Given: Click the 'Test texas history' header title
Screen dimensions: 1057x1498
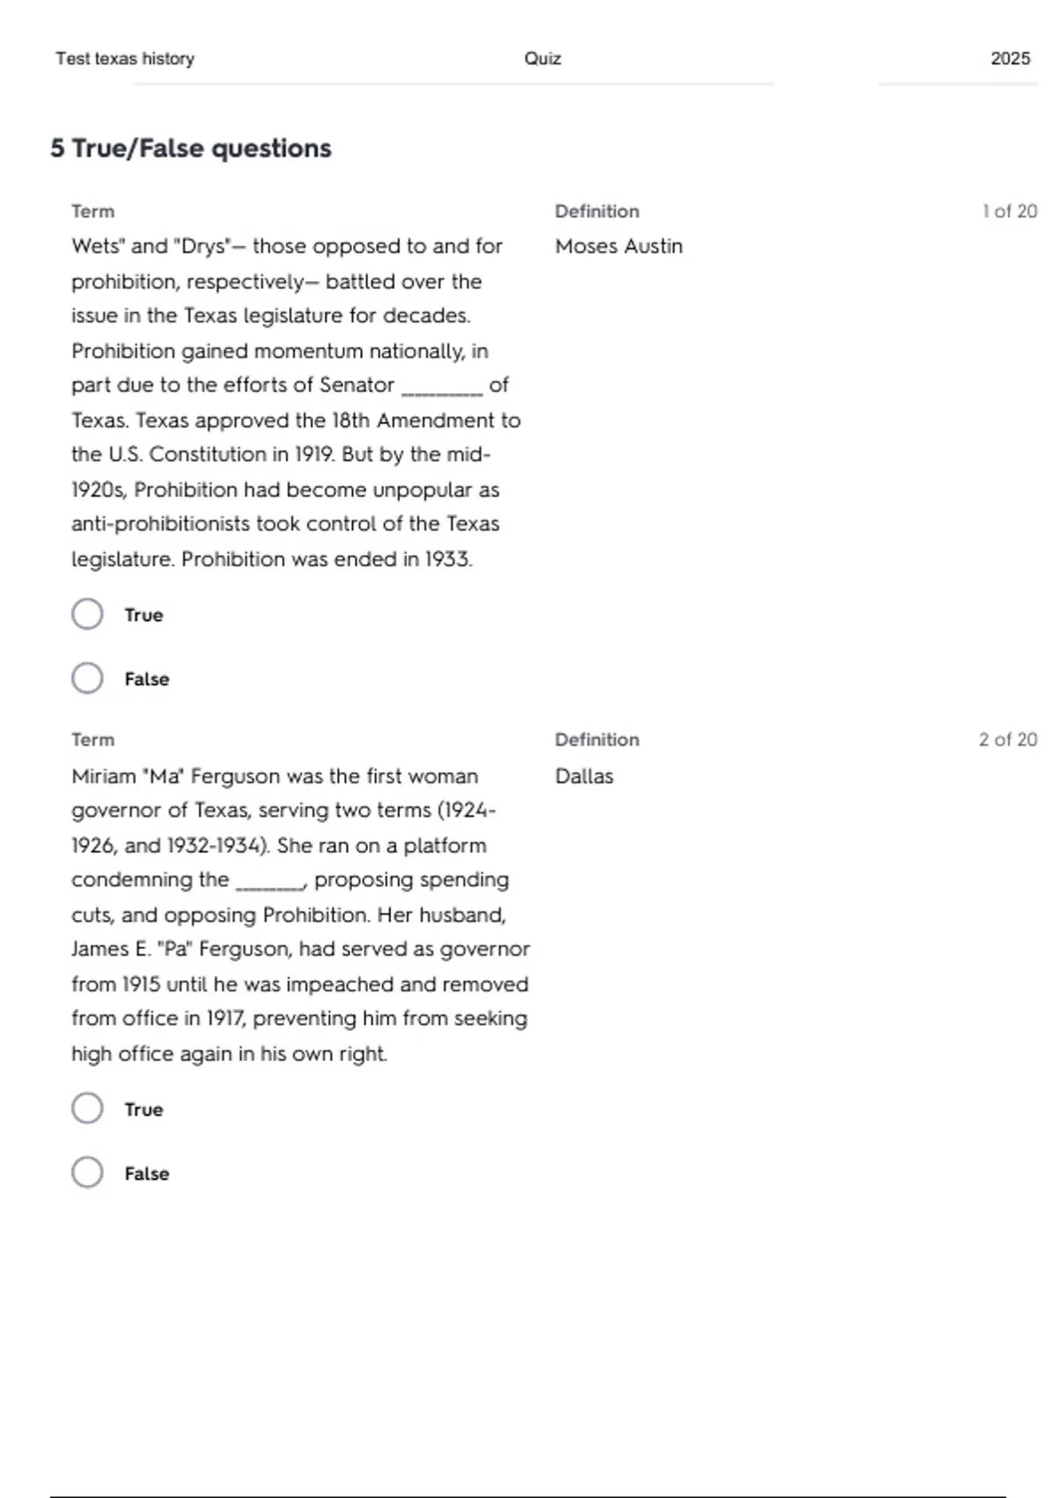Looking at the screenshot, I should coord(125,58).
